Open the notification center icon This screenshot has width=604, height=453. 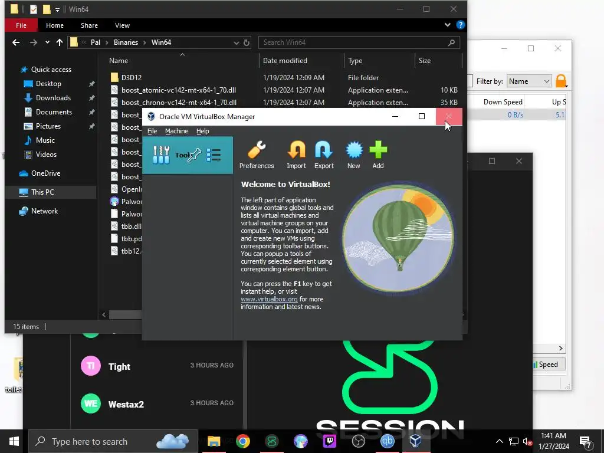click(586, 442)
